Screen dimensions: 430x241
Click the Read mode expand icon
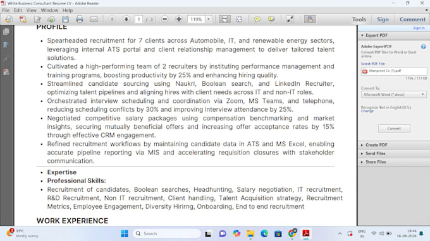[290, 19]
